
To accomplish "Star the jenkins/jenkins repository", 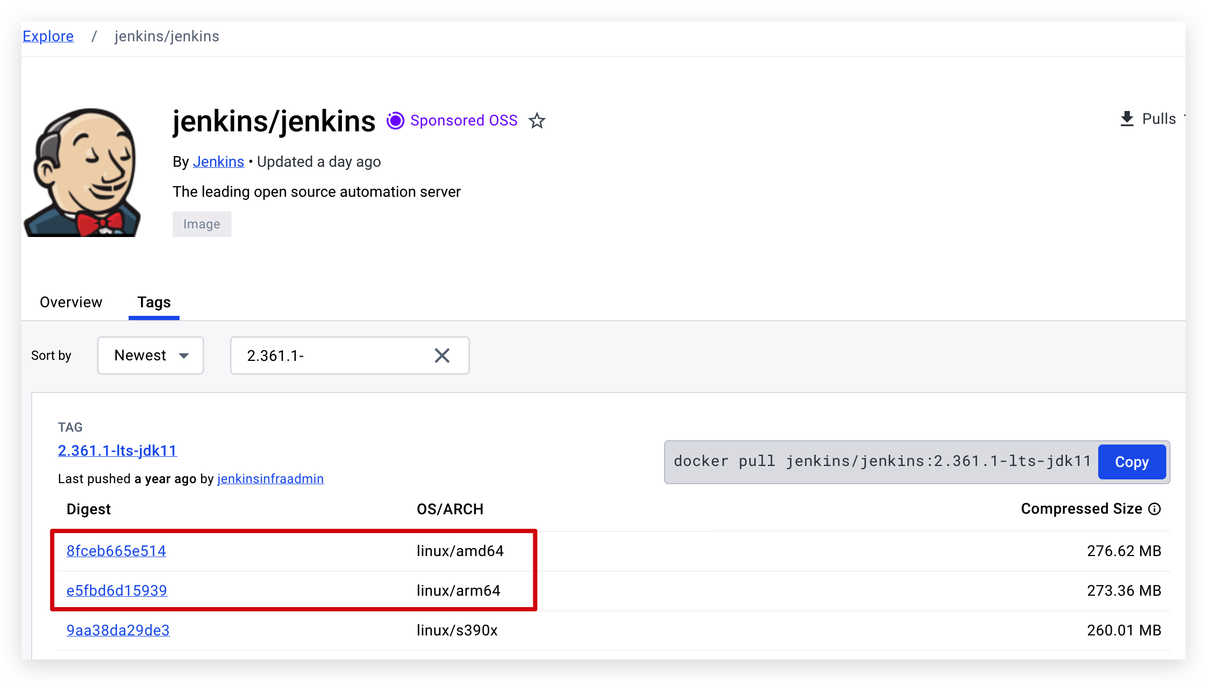I will (537, 121).
